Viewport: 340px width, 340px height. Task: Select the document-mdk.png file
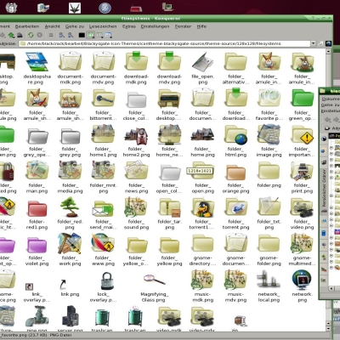click(x=70, y=61)
